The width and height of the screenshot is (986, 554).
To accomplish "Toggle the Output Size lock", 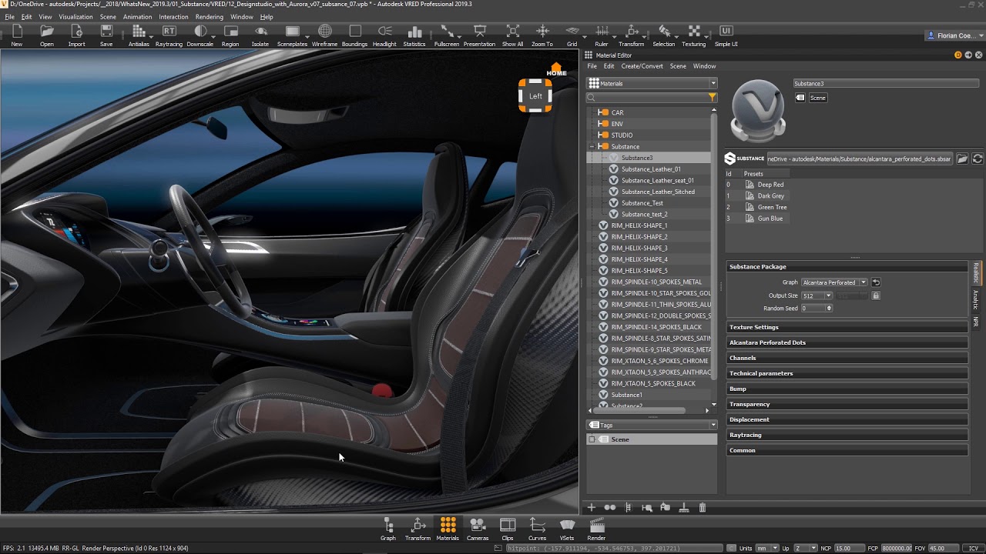I will click(x=876, y=295).
